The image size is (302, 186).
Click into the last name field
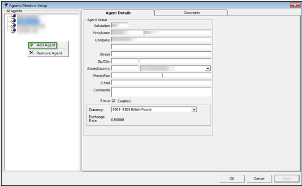pos(178,32)
